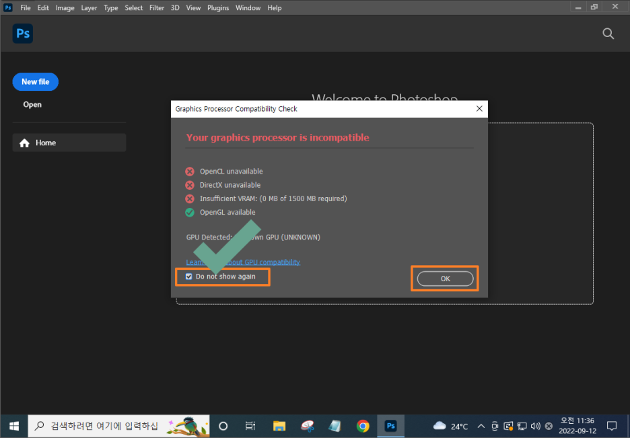Open Learn more about GPU compatibility link
Image resolution: width=630 pixels, height=438 pixels.
tap(243, 262)
